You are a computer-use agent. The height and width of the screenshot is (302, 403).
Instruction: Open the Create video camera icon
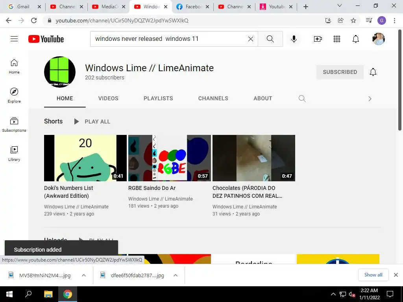318,39
